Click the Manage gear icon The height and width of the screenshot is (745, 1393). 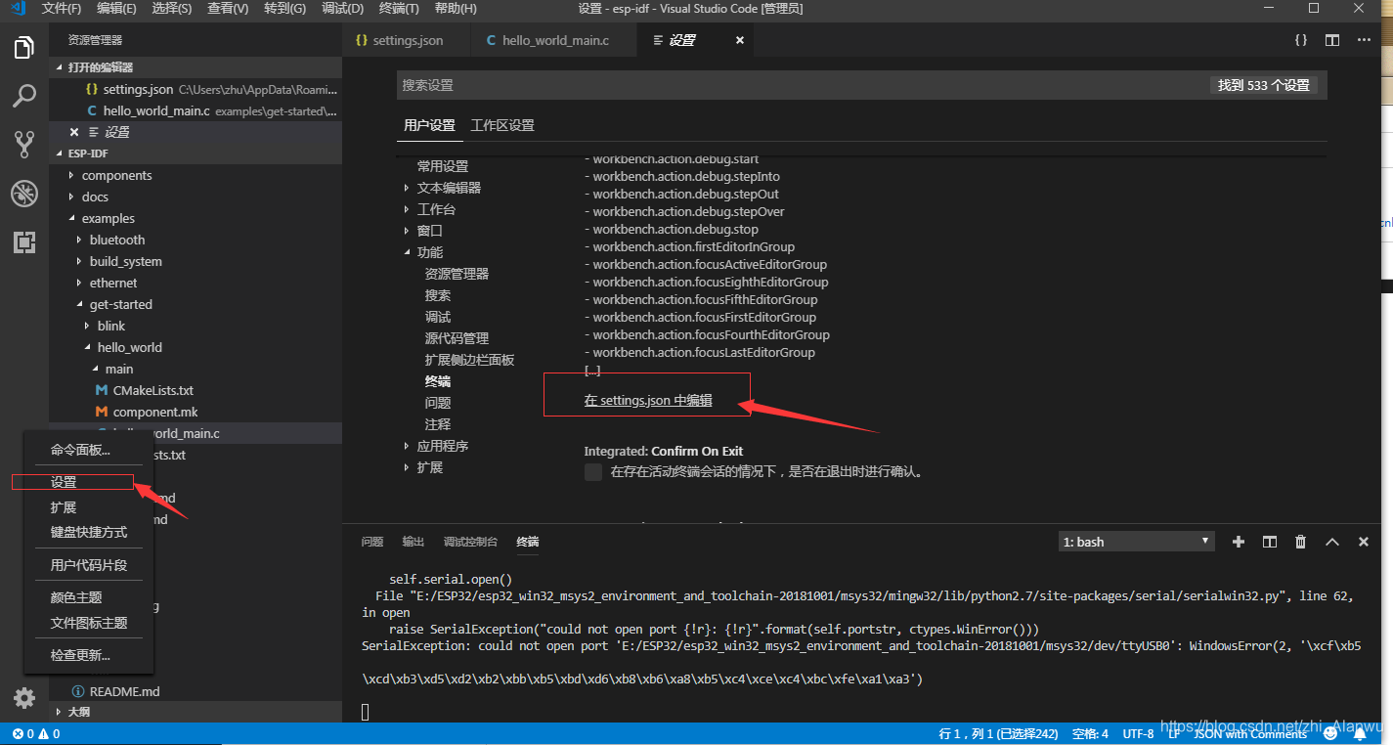[x=24, y=698]
